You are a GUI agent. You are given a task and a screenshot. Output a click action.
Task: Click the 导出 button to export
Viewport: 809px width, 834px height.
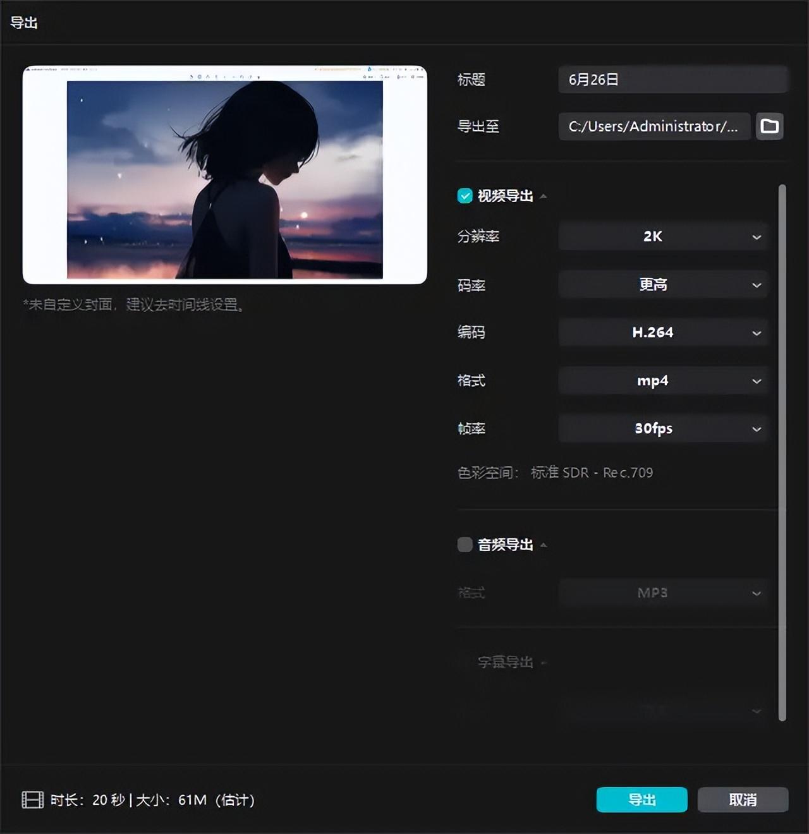[x=641, y=799]
